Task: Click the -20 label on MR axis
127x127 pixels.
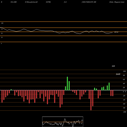Action: pyautogui.click(x=124, y=96)
